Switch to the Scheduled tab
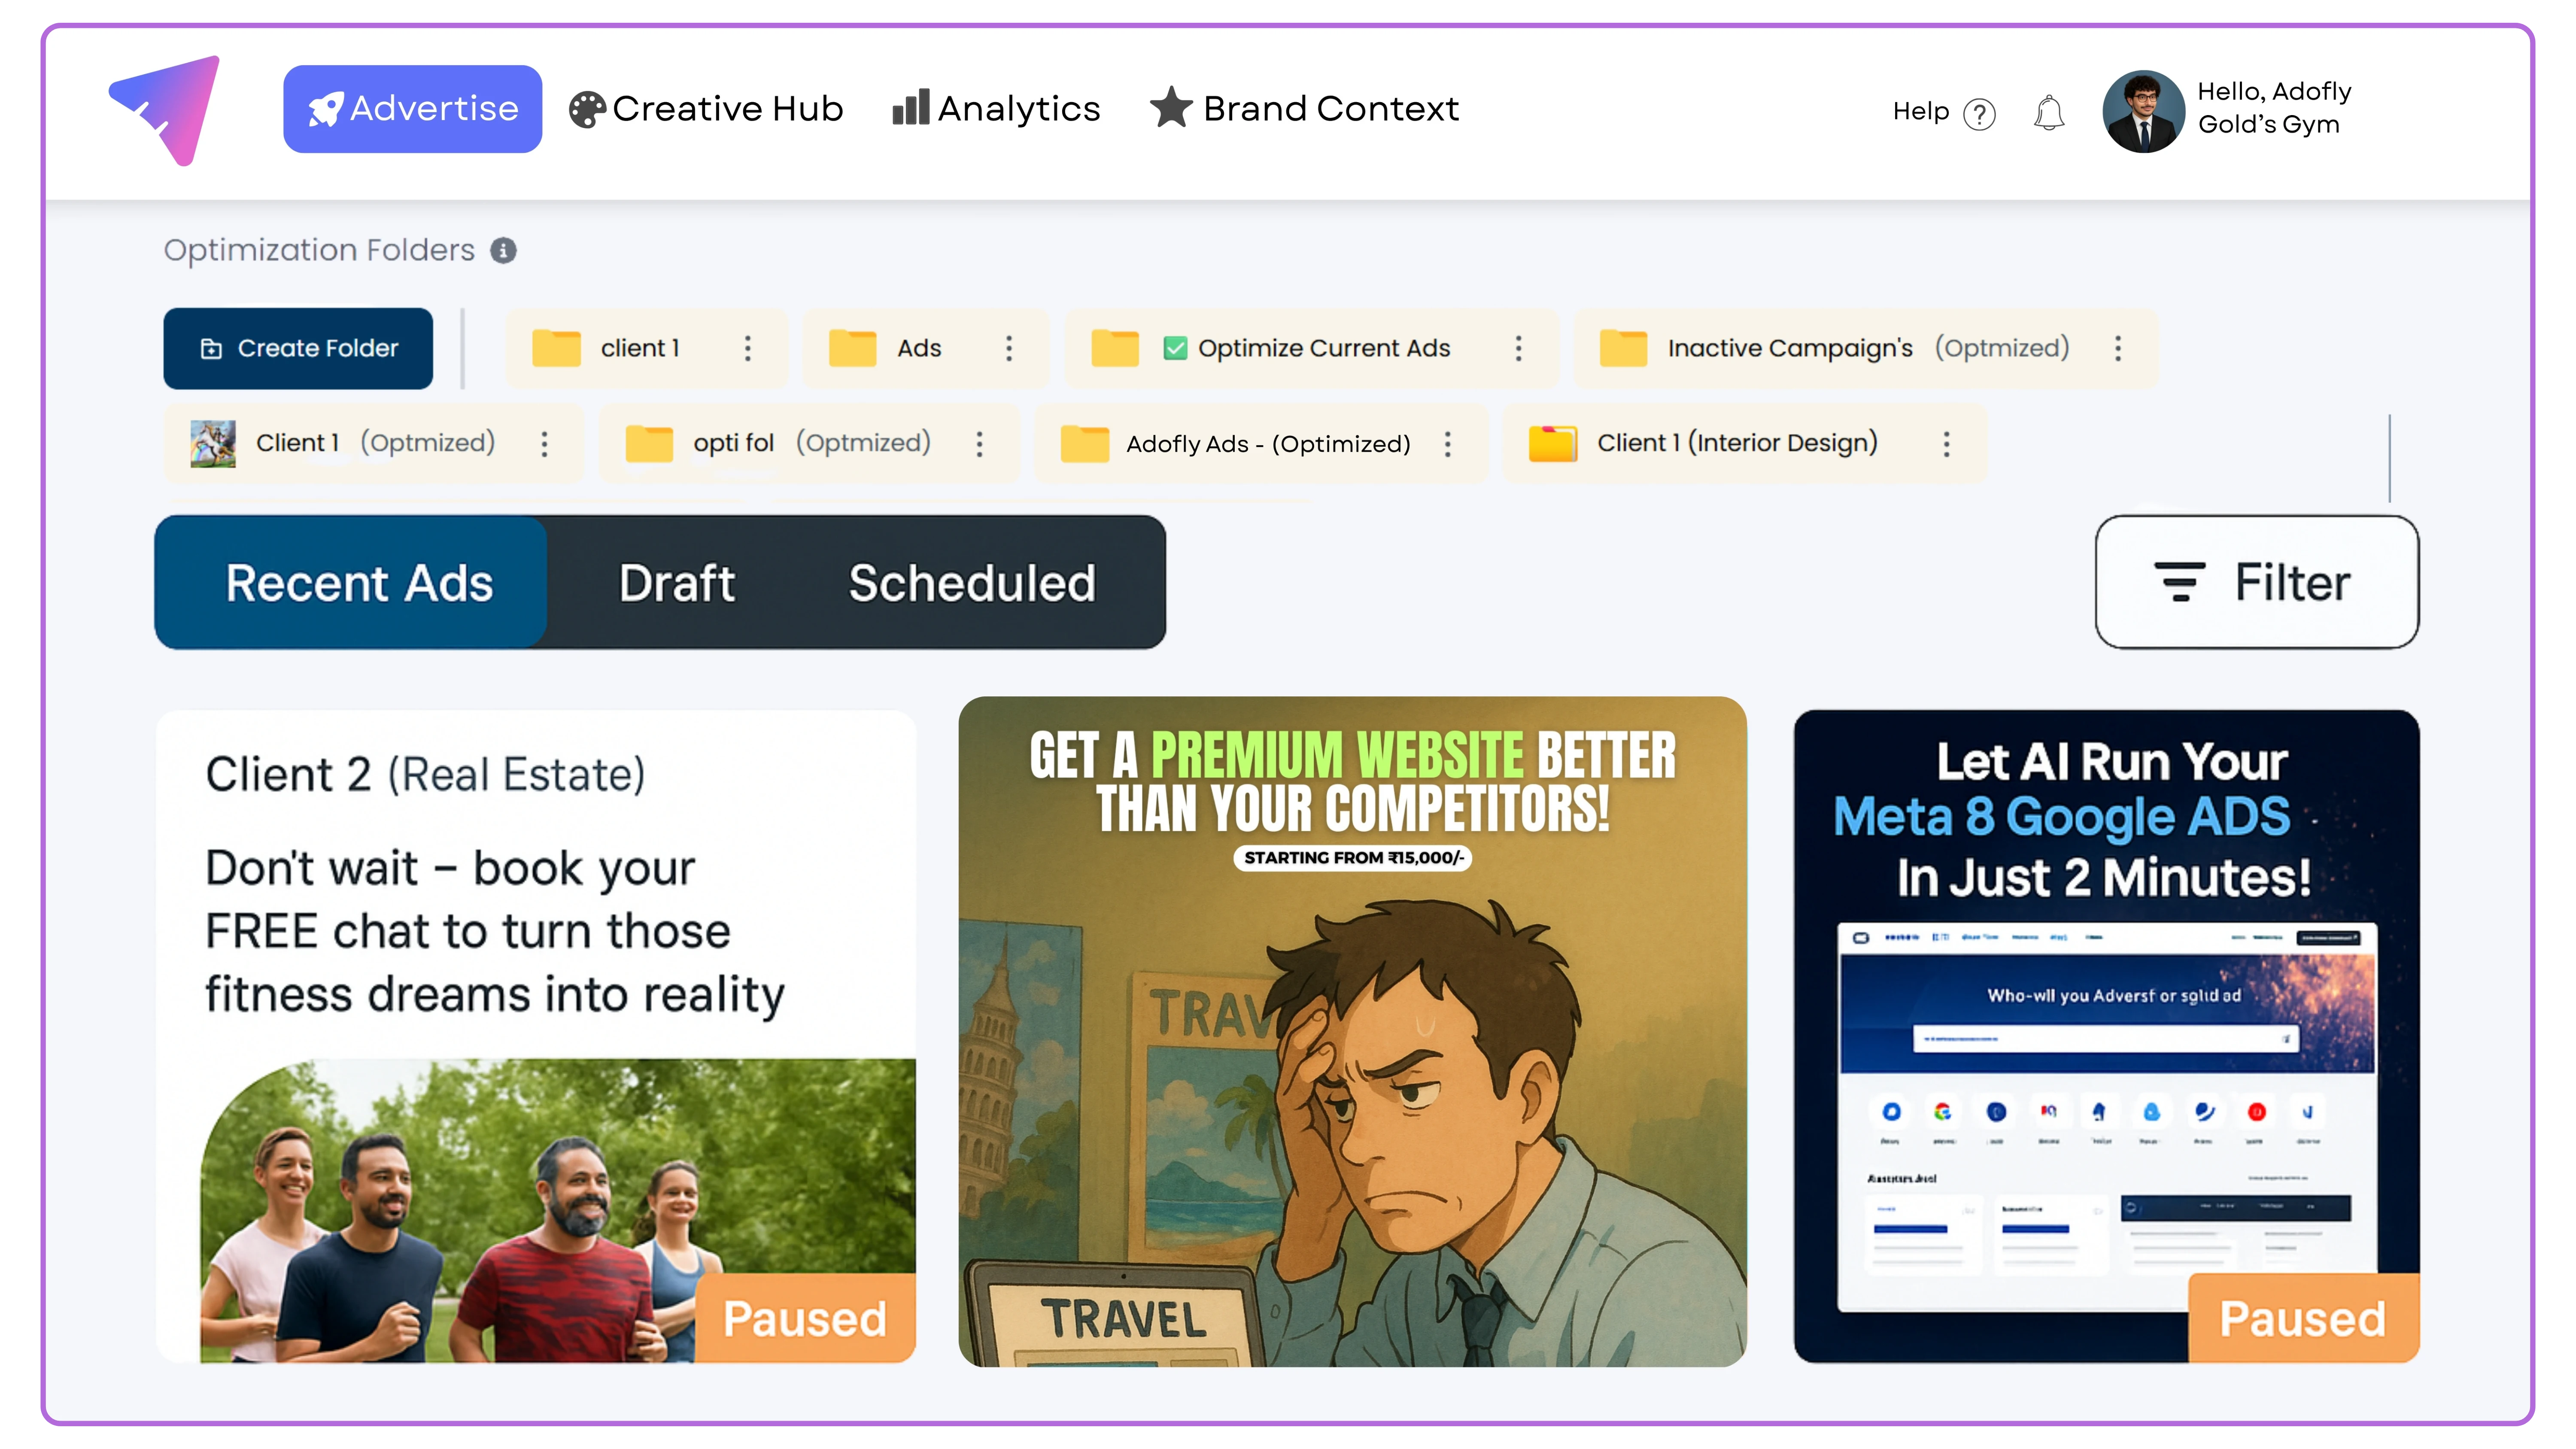2576x1449 pixels. pyautogui.click(x=972, y=583)
